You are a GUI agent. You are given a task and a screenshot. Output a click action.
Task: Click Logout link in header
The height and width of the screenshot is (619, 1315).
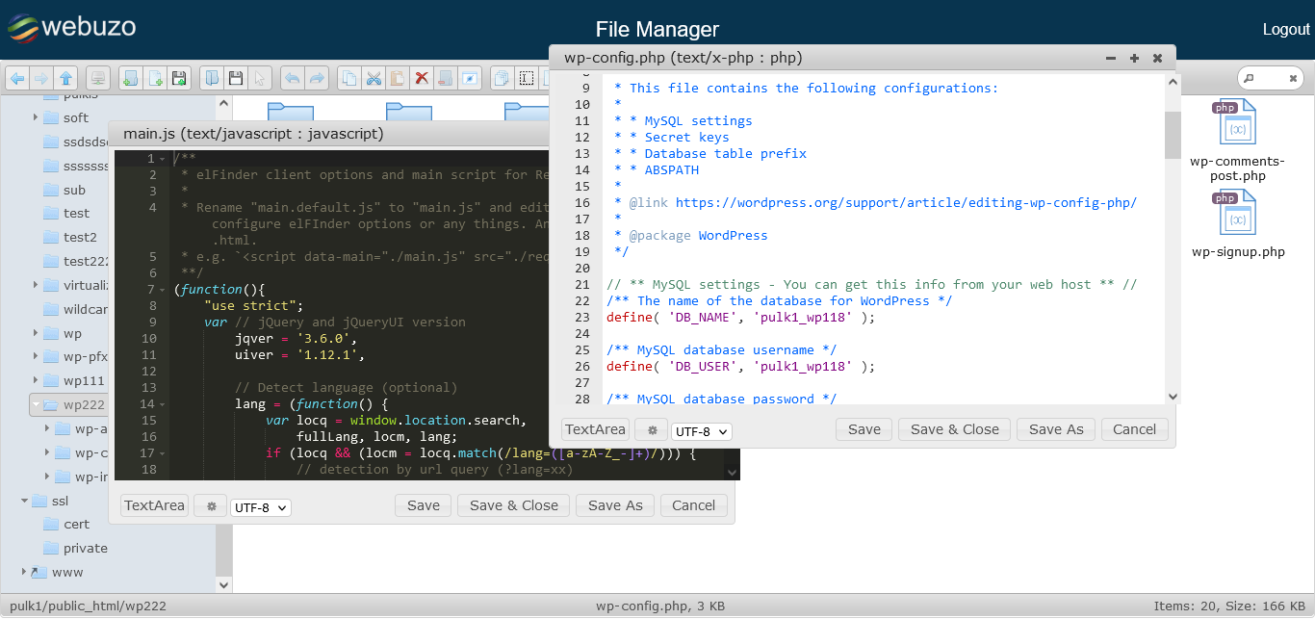pyautogui.click(x=1286, y=29)
